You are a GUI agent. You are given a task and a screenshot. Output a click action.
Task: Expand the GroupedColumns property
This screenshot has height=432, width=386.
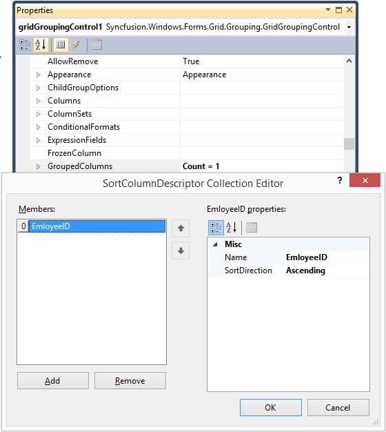pos(38,166)
